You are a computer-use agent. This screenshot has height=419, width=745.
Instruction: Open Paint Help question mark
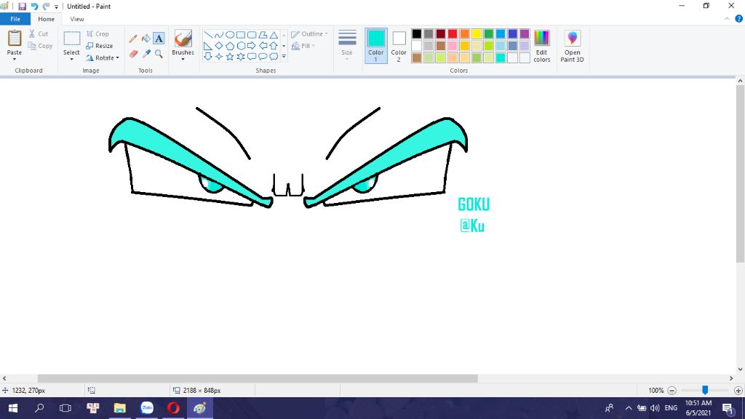coord(739,19)
